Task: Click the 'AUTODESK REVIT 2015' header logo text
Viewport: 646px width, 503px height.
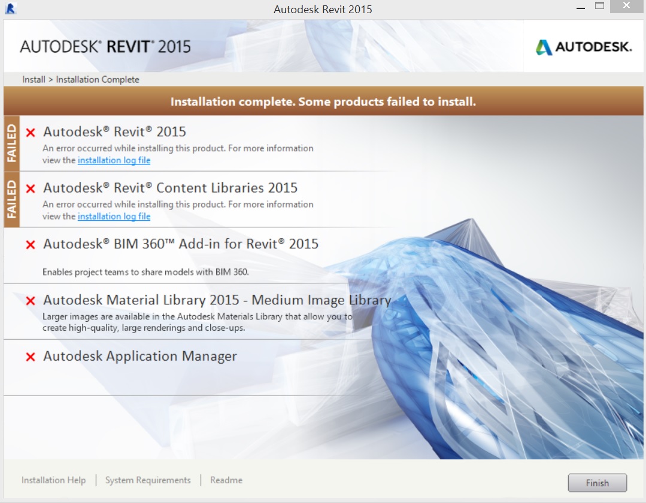Action: point(105,47)
